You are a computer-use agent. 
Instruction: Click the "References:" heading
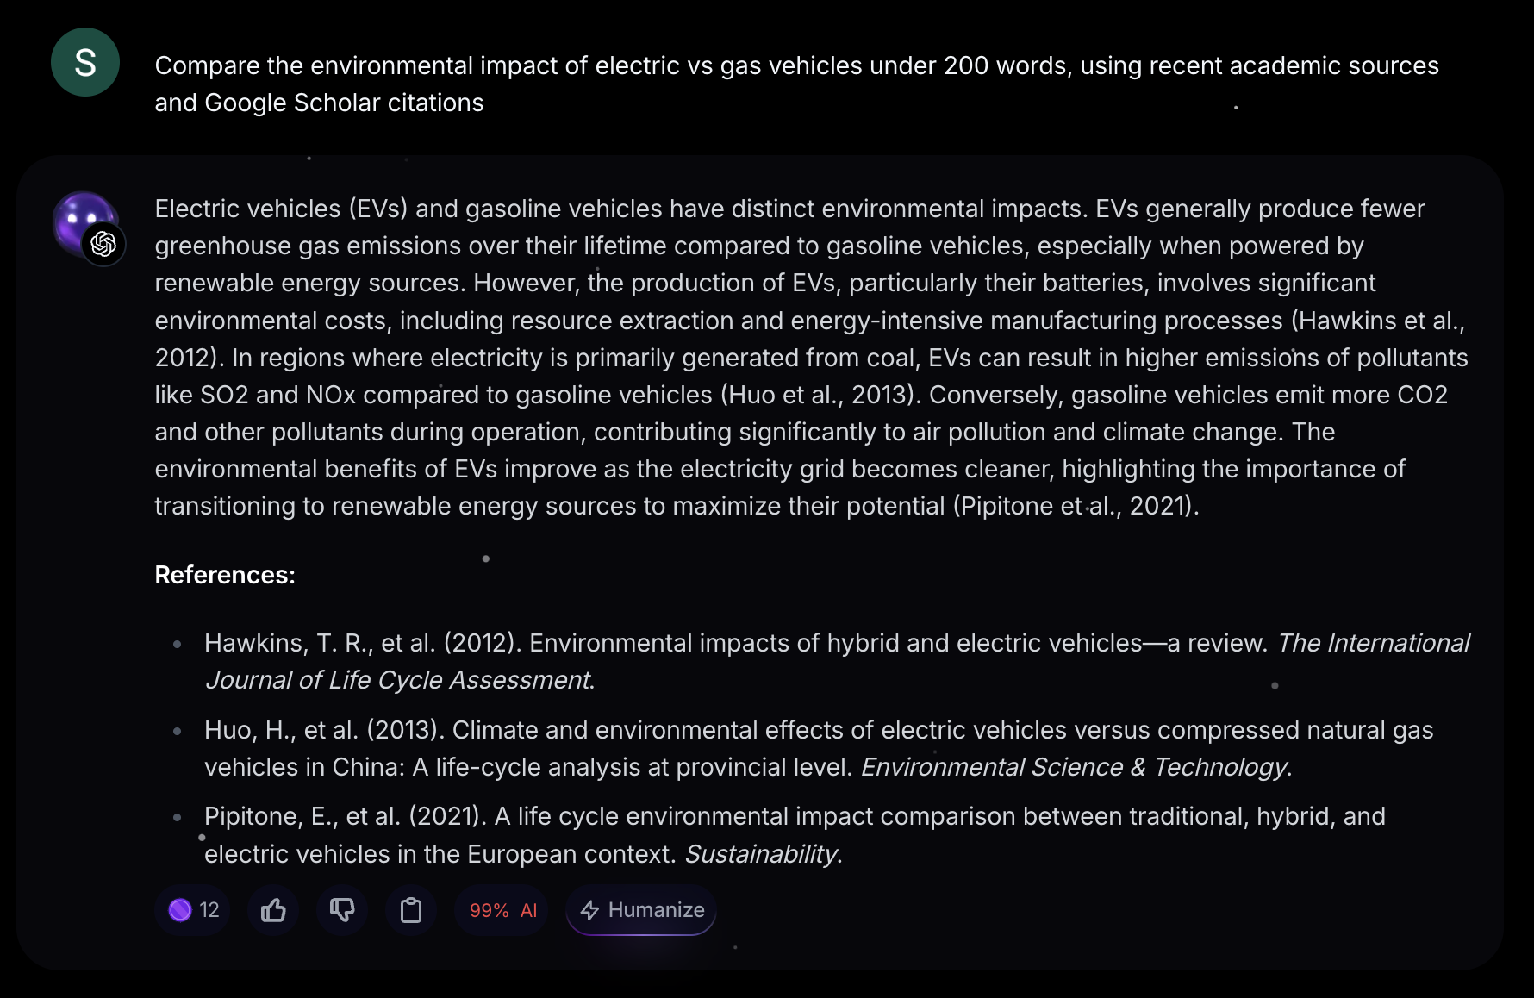225,575
